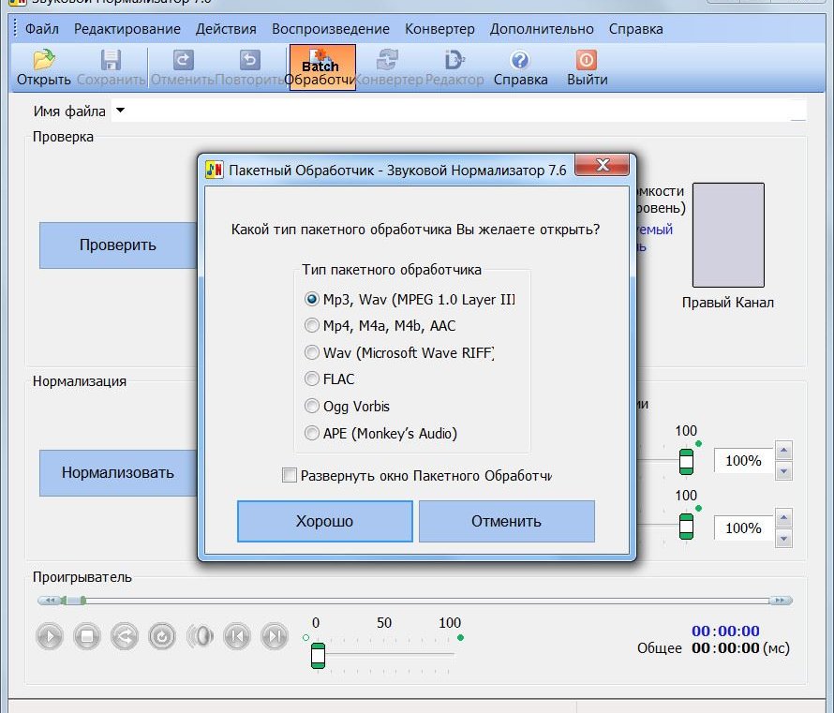Click the Имя файла input field
This screenshot has height=713, width=834.
click(458, 111)
